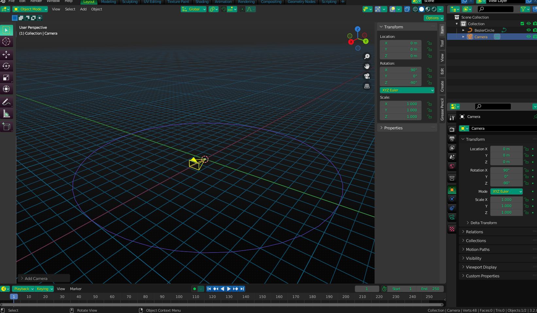
Task: Open the Physics properties tab
Action: click(x=452, y=199)
